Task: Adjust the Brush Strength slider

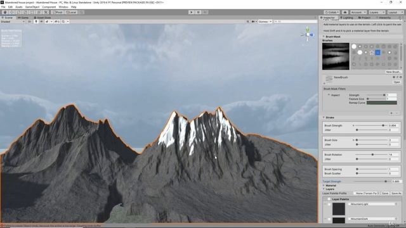Action: coord(372,125)
